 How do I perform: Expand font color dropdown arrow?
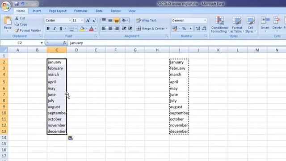click(96, 29)
